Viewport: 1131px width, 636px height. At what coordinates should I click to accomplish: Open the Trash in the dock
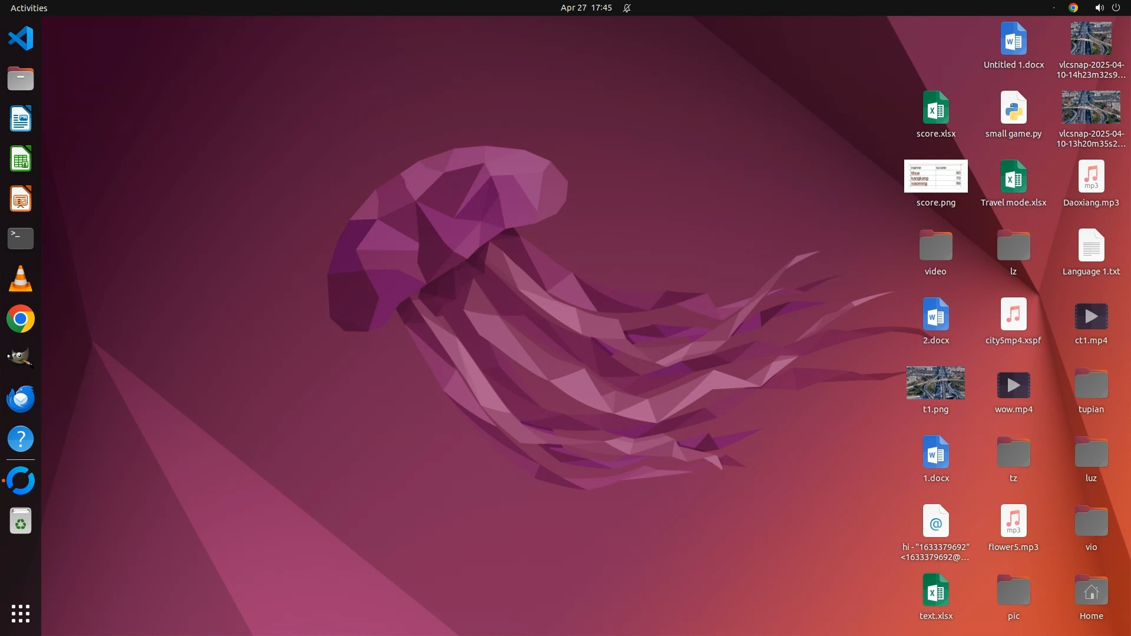coord(21,521)
